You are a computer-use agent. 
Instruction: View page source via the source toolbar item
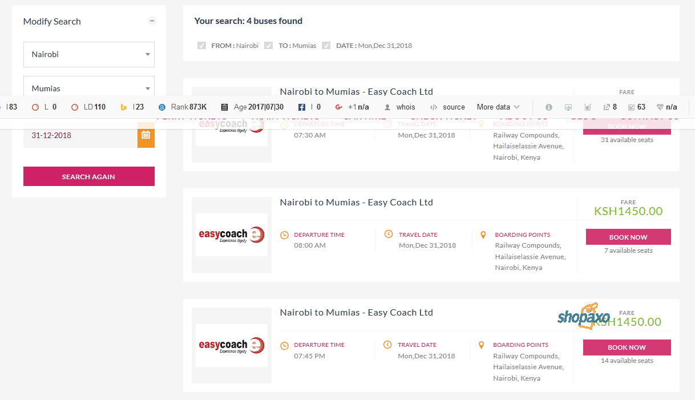click(x=447, y=107)
